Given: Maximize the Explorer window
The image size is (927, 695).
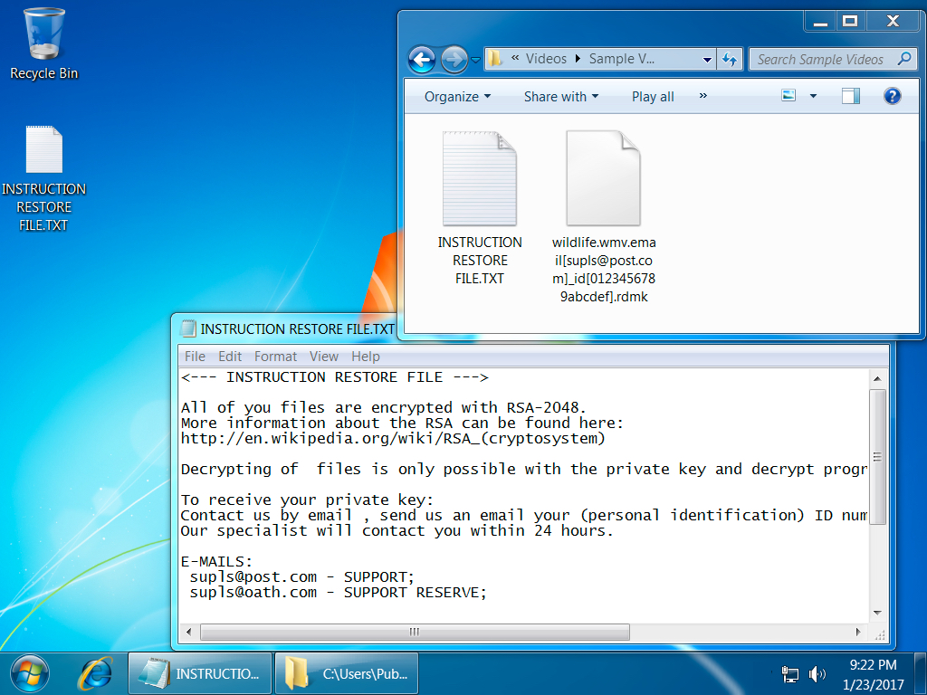Looking at the screenshot, I should (x=850, y=22).
